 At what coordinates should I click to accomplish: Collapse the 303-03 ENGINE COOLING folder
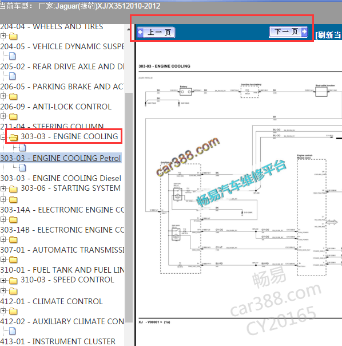tap(3, 137)
